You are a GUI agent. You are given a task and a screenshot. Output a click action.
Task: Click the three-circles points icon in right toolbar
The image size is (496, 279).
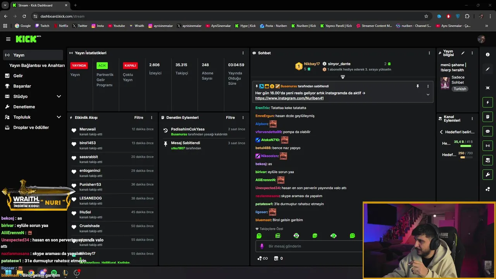pos(487,189)
